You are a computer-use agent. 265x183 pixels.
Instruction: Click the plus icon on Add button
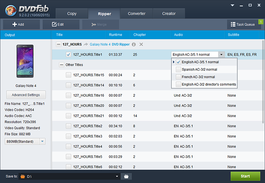tap(15, 24)
